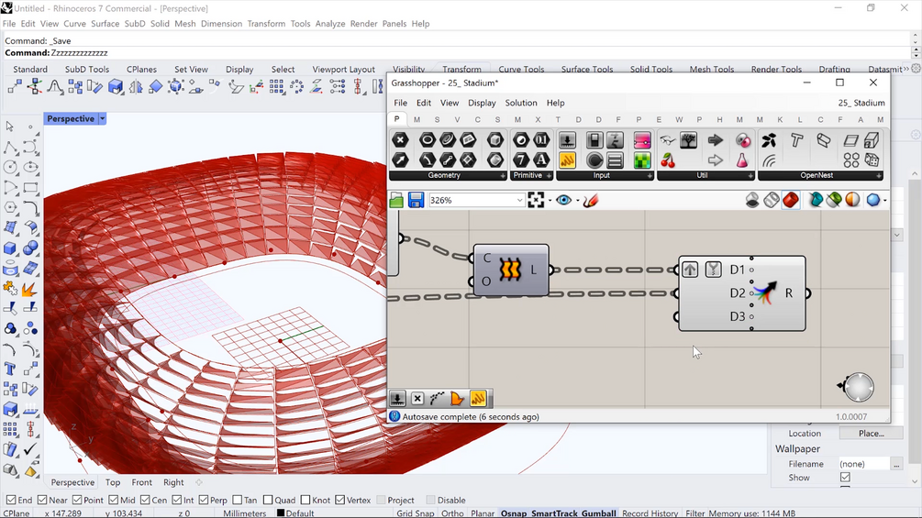Select the Curve parameter icon

tap(448, 139)
